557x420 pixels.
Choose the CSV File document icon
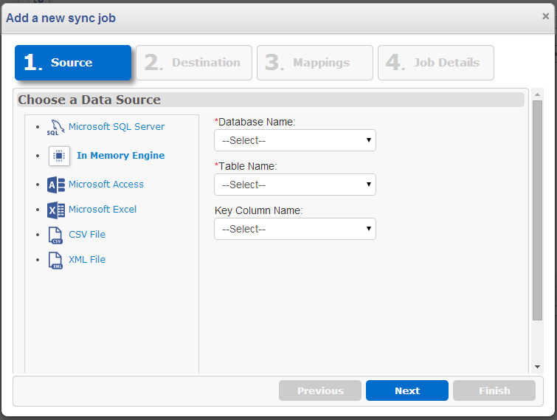(x=55, y=235)
